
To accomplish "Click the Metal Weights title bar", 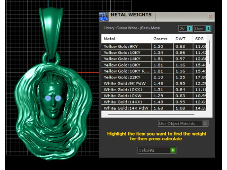I will (157, 17).
